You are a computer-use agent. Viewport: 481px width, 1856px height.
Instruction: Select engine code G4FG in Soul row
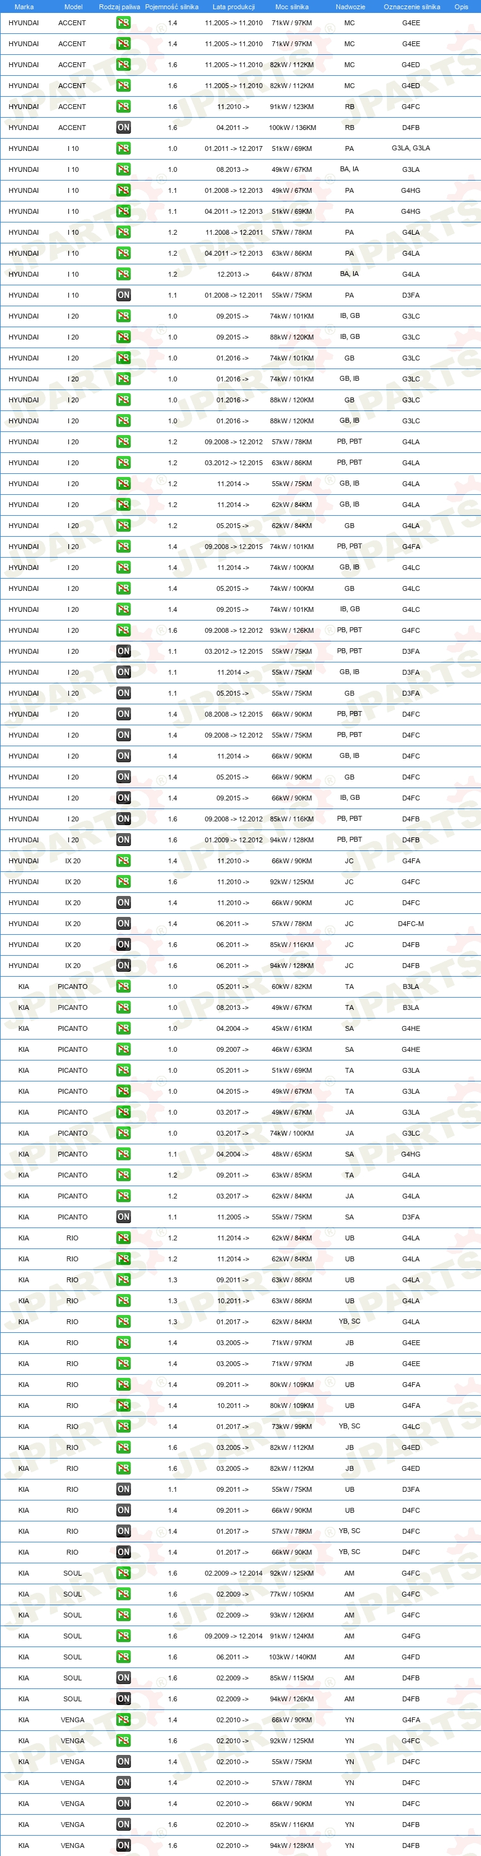(411, 1636)
